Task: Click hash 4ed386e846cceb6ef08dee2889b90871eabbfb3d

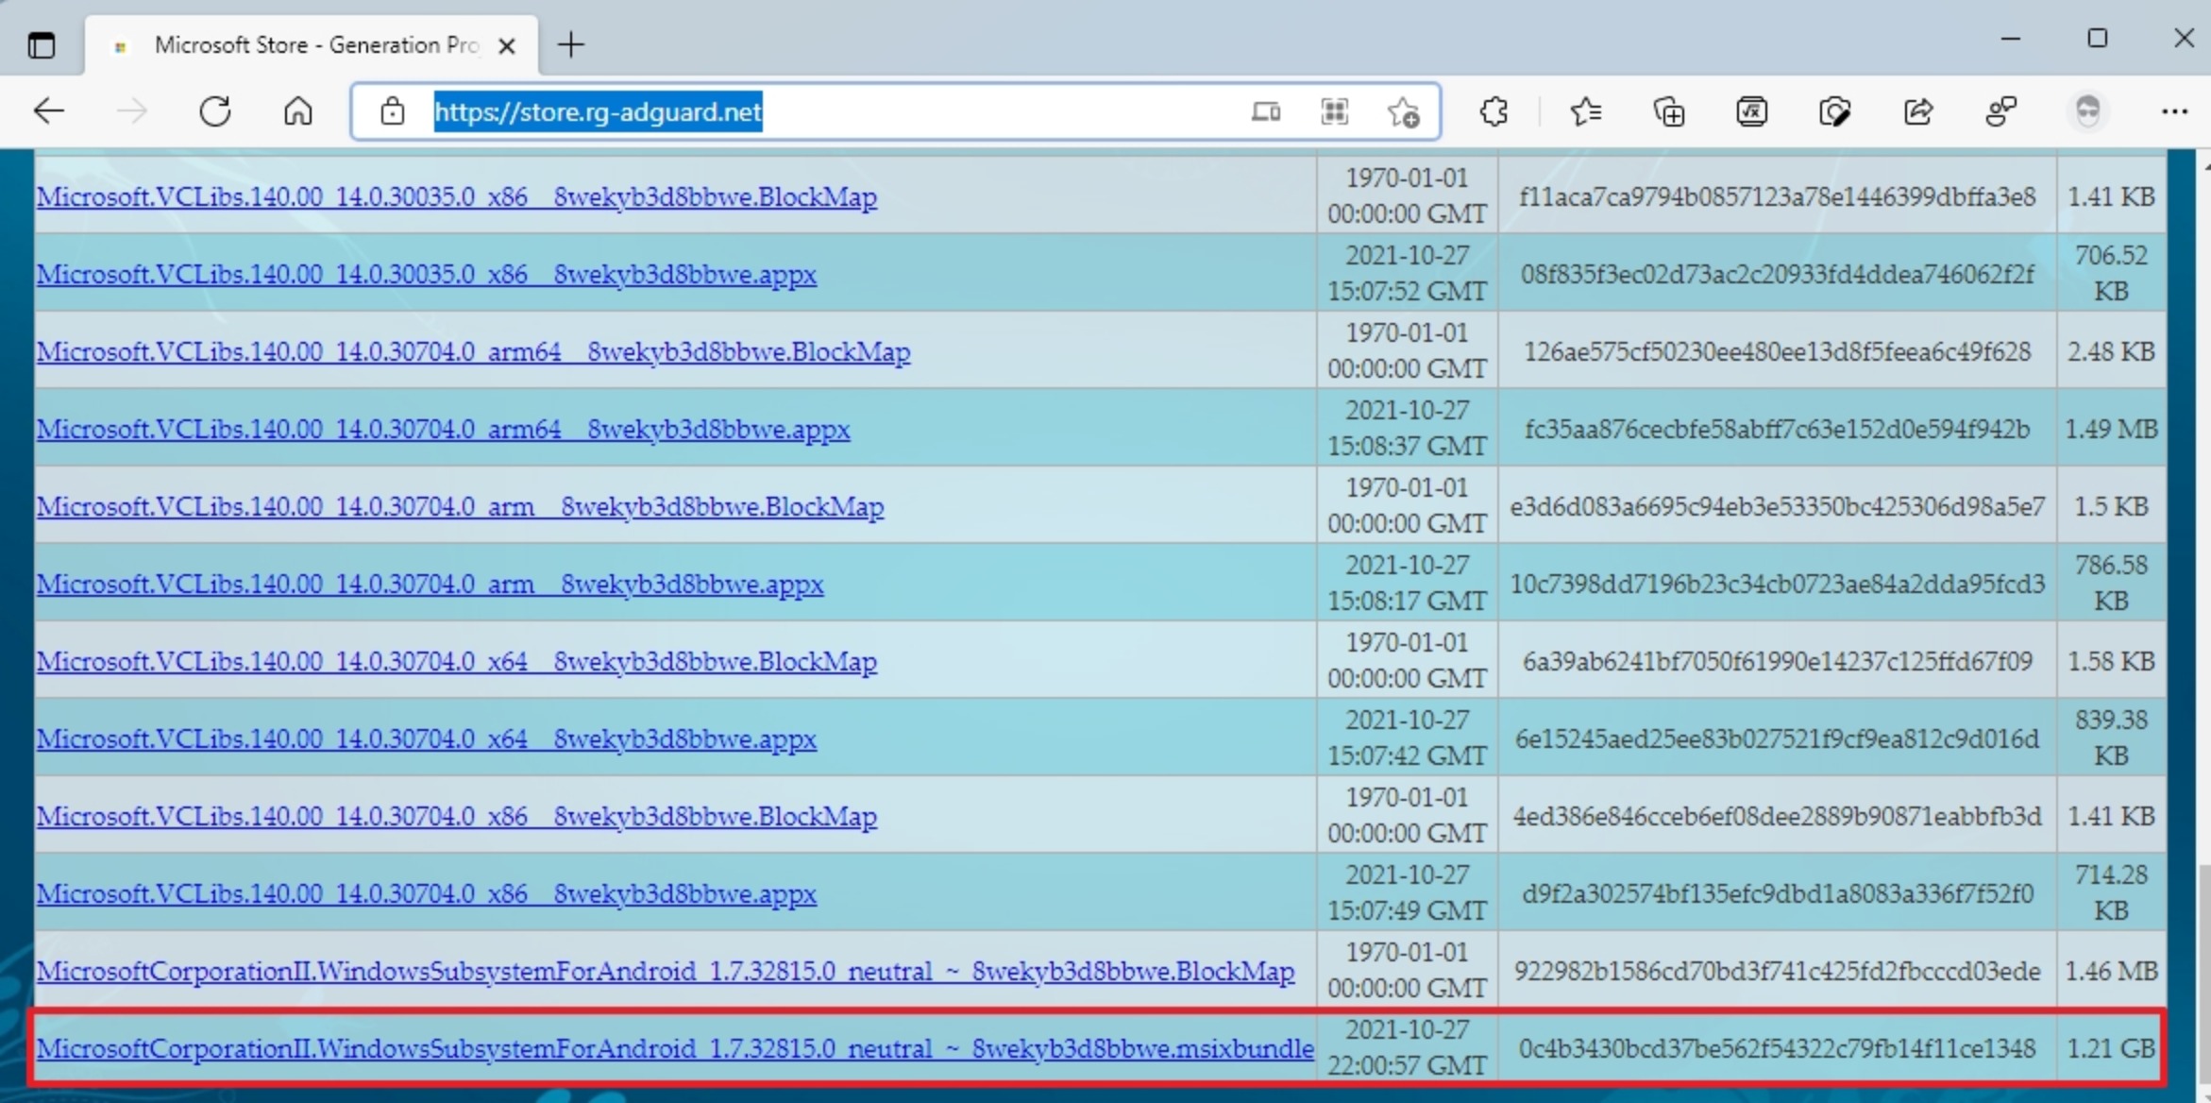Action: (x=1777, y=816)
